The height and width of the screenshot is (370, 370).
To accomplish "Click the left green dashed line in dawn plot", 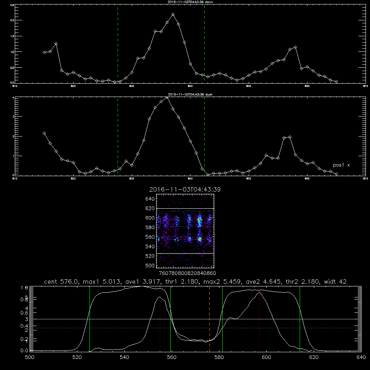I will pos(118,44).
